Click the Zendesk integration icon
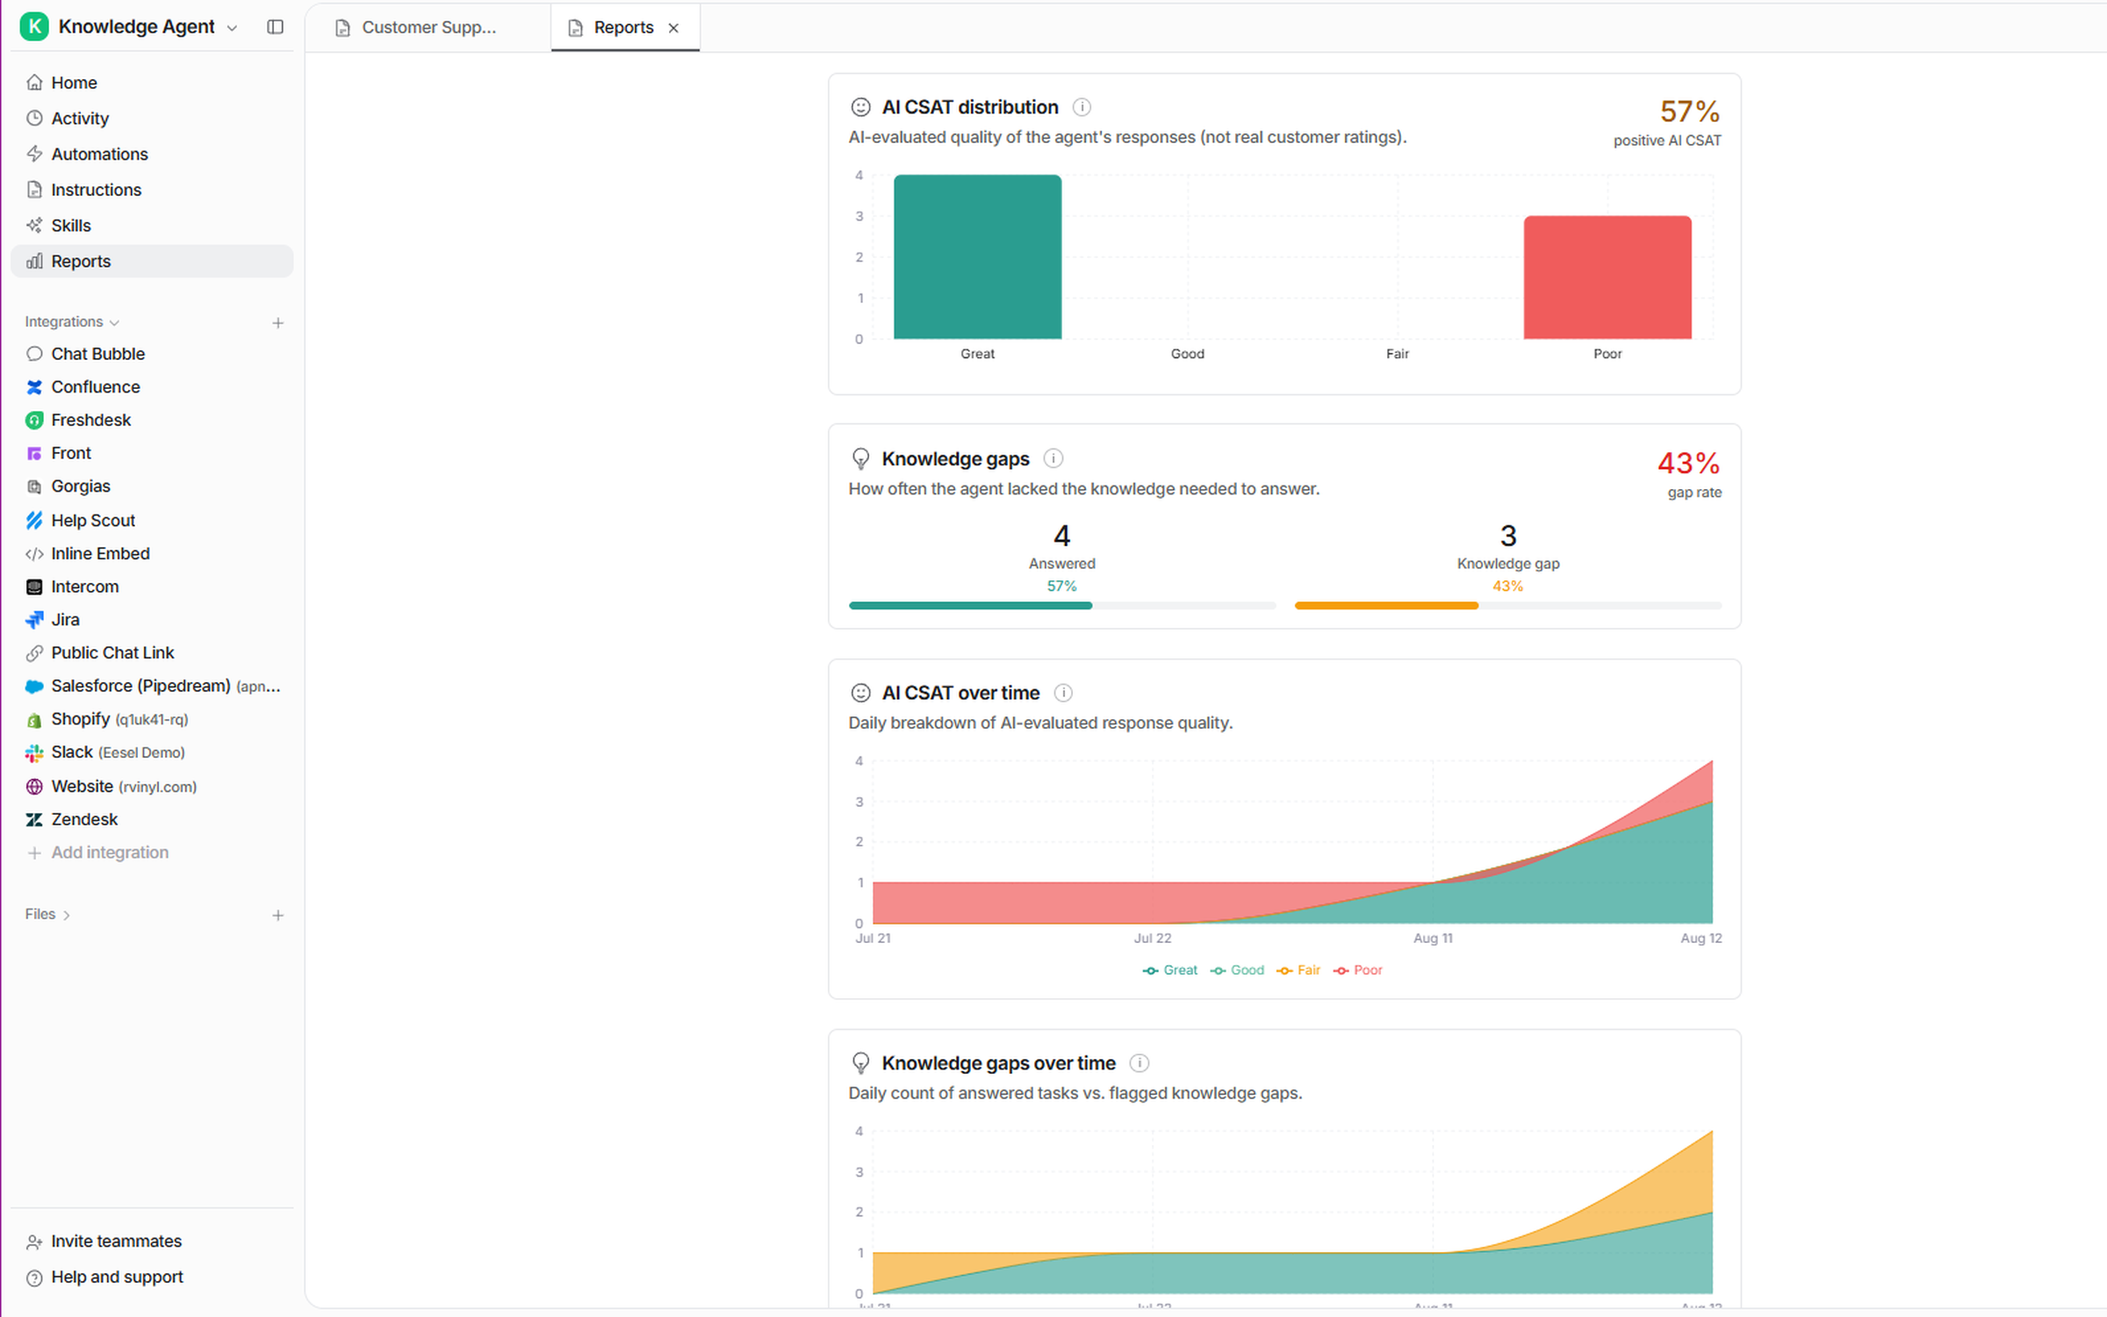This screenshot has width=2107, height=1317. 34,820
